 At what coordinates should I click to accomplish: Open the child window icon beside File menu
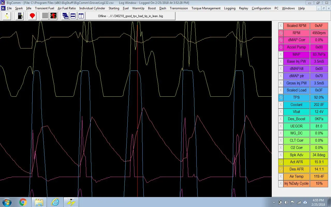click(3, 8)
